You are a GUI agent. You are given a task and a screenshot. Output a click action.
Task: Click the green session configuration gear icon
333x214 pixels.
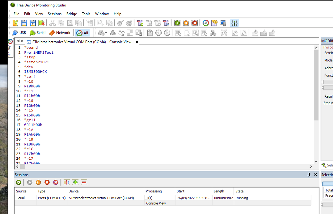19,182
